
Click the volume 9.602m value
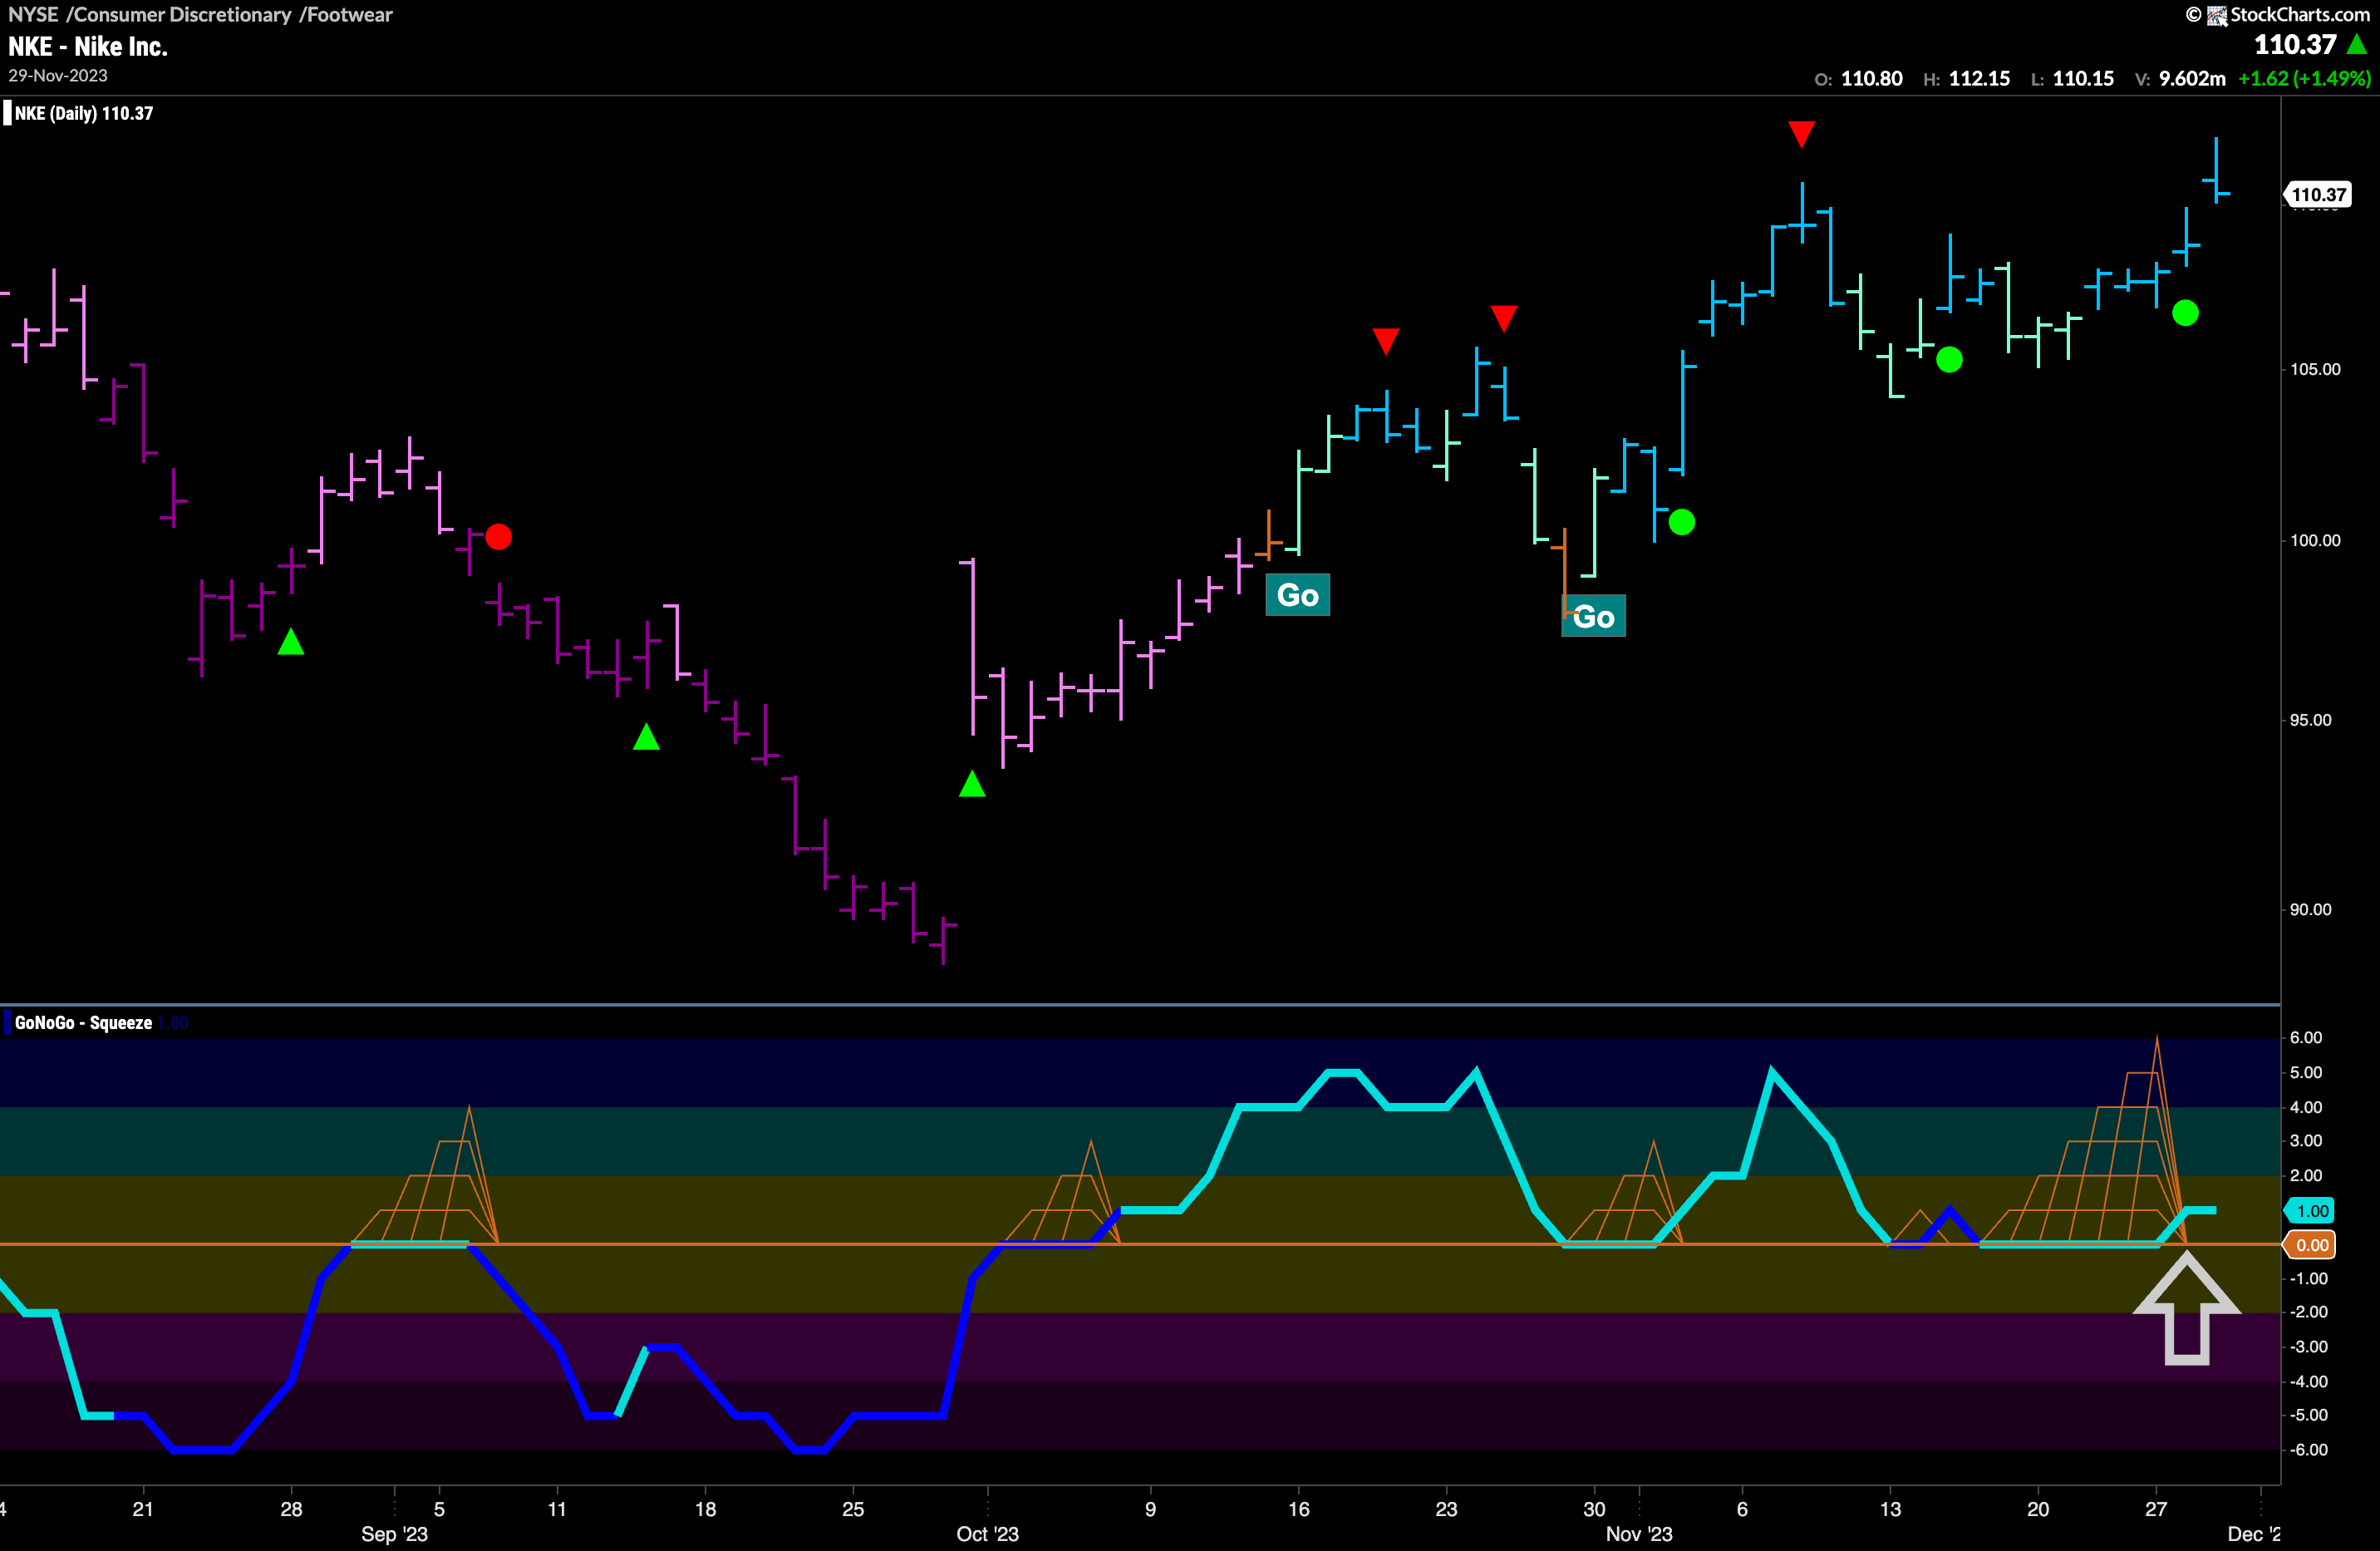pos(2192,79)
